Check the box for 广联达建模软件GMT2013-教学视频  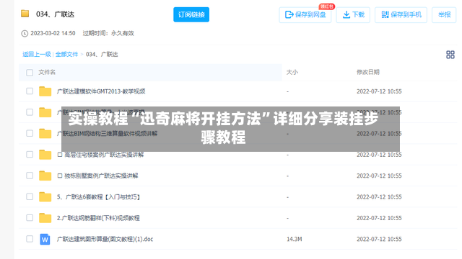[x=30, y=91]
